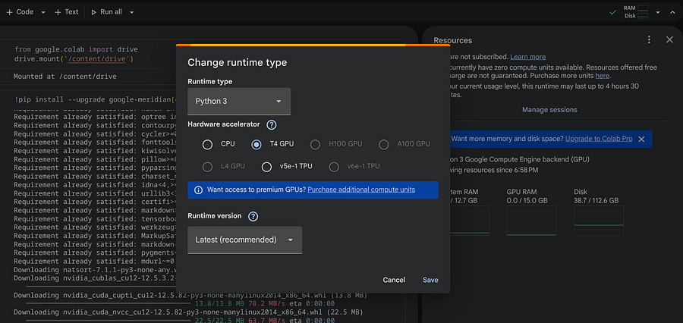Open the Runtime version Latest dropdown
The image size is (683, 323).
coord(244,240)
